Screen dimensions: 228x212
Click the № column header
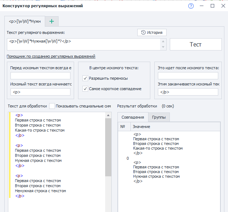tap(124, 127)
